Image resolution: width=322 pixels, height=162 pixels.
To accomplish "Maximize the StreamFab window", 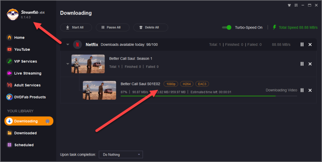I will pos(309,5).
